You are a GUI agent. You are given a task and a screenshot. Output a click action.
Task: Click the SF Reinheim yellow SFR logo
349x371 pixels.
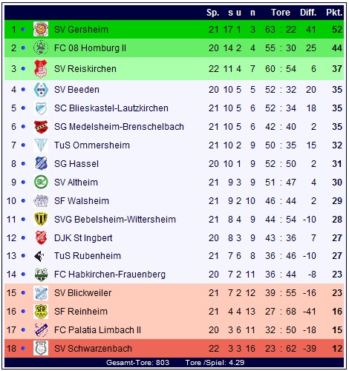[41, 311]
